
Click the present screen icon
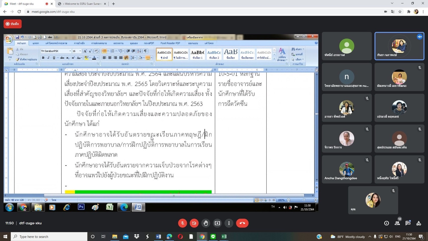217,223
